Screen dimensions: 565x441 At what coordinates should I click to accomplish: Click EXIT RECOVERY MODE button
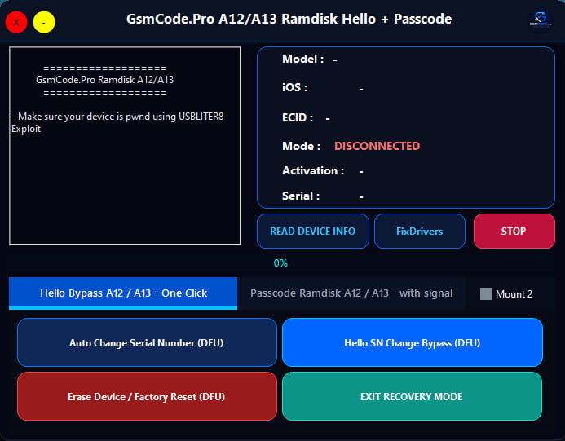click(413, 396)
